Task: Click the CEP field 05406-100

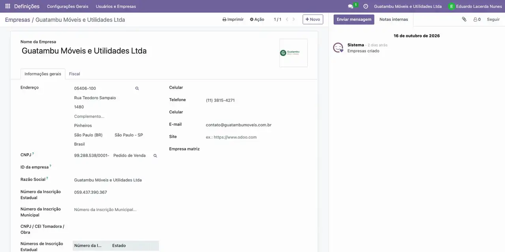Action: coord(103,89)
